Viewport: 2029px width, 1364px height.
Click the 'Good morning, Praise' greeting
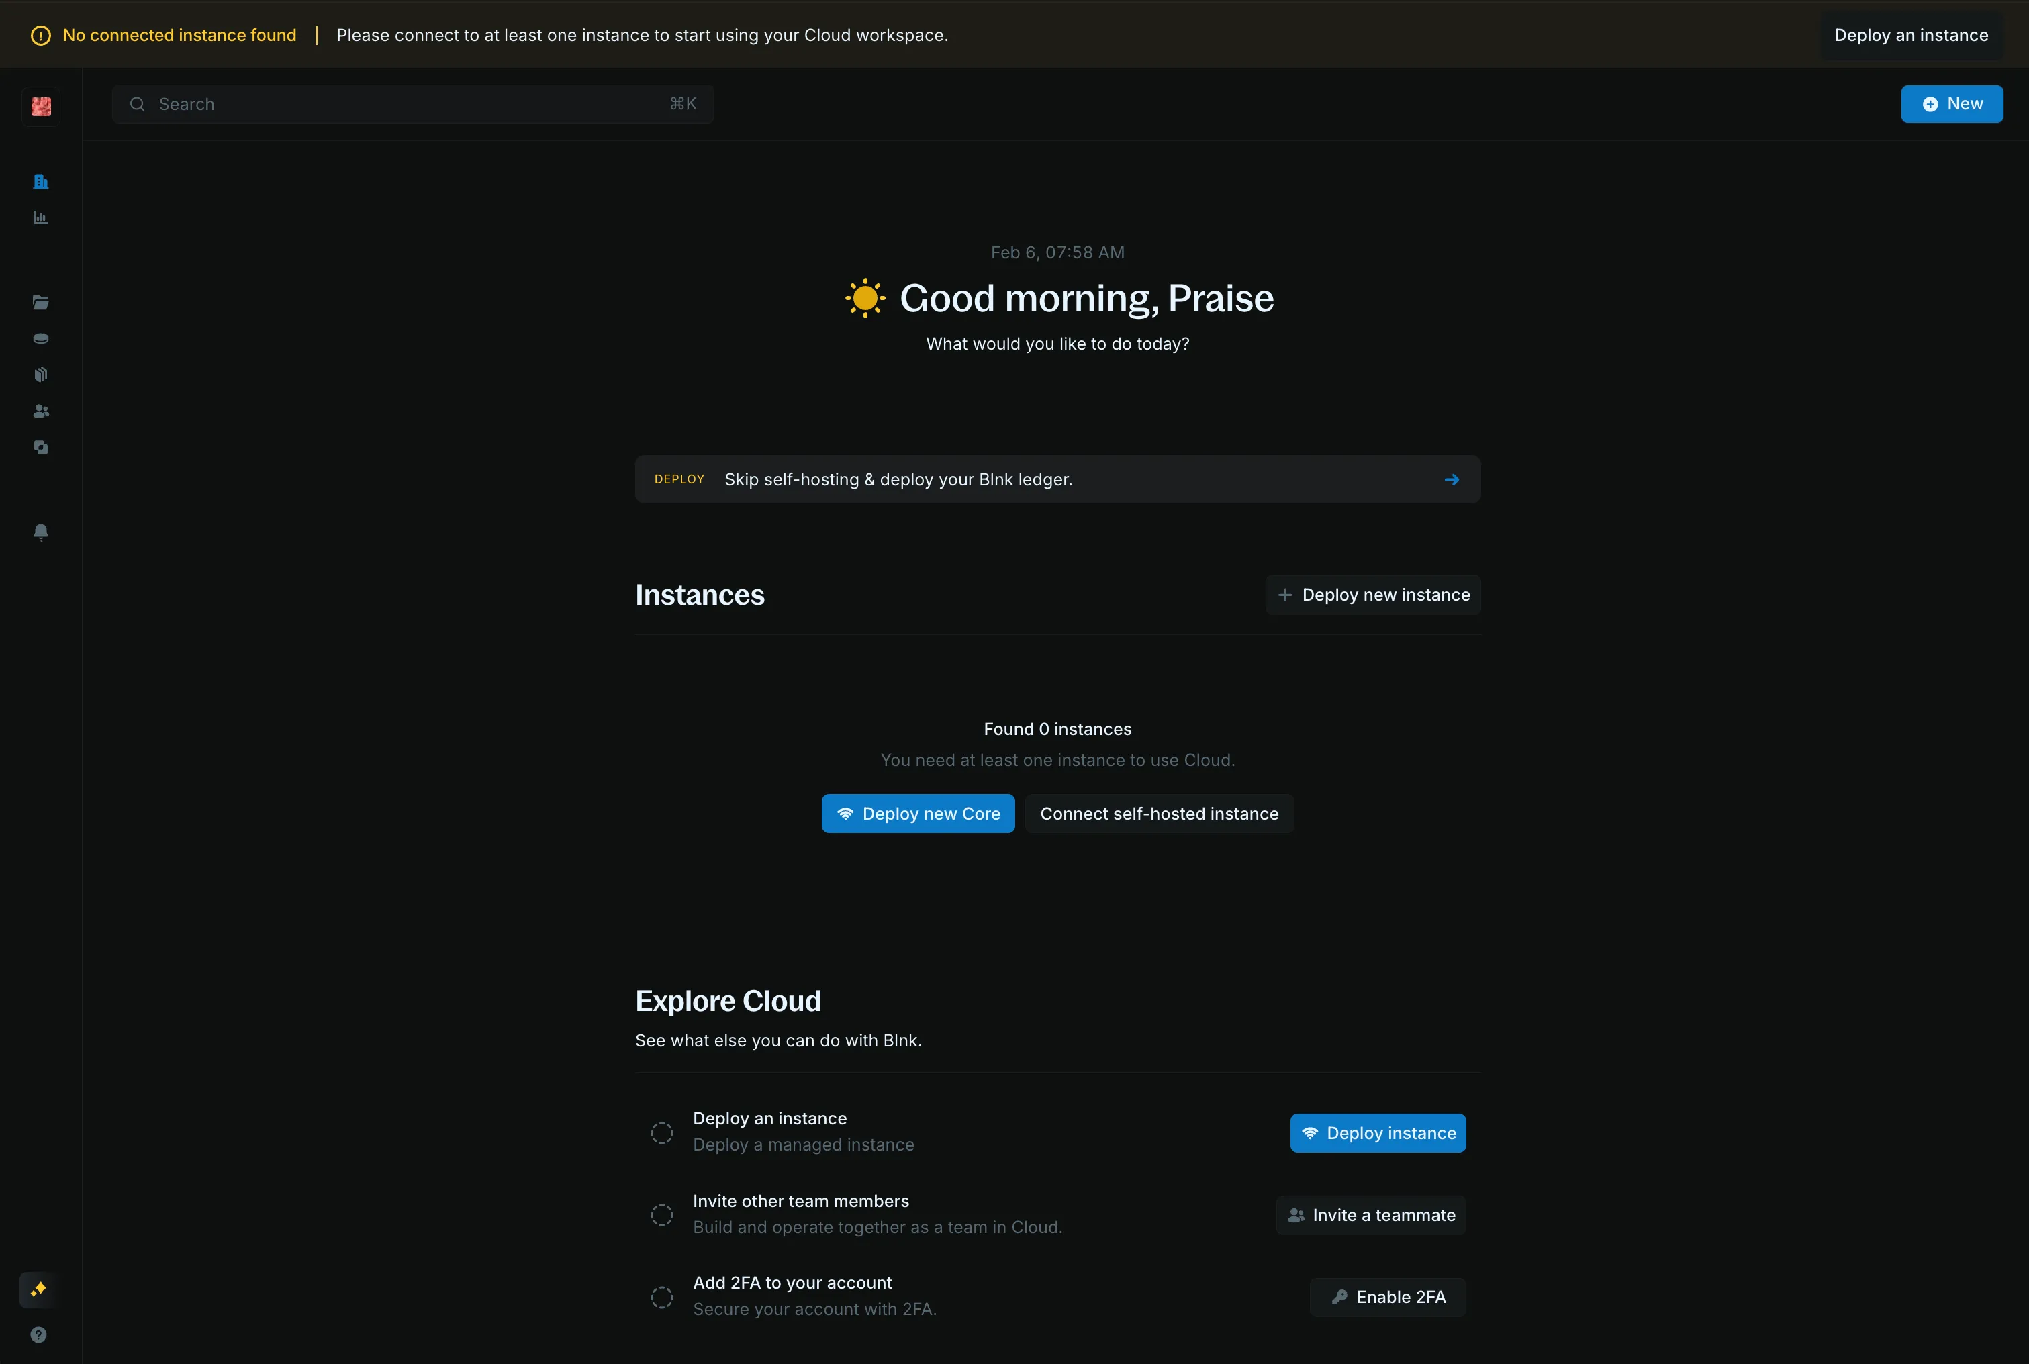(1086, 298)
